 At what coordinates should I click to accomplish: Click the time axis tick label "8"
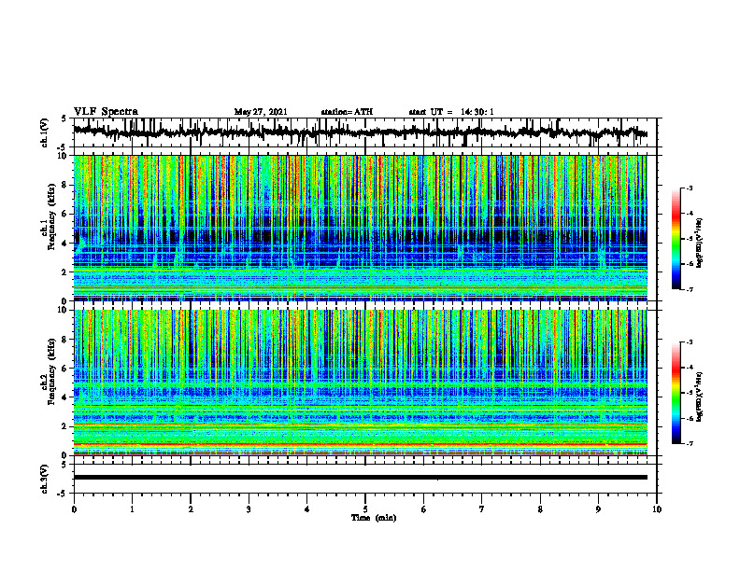(540, 509)
